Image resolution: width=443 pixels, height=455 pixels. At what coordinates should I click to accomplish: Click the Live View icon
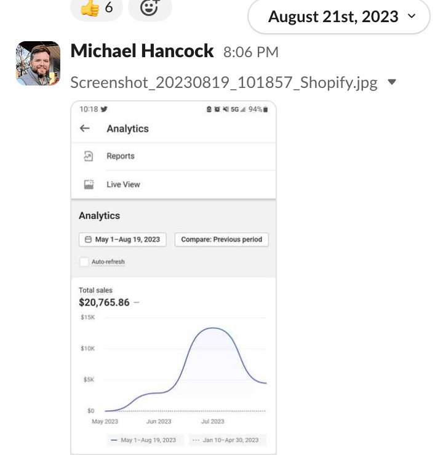pos(89,184)
